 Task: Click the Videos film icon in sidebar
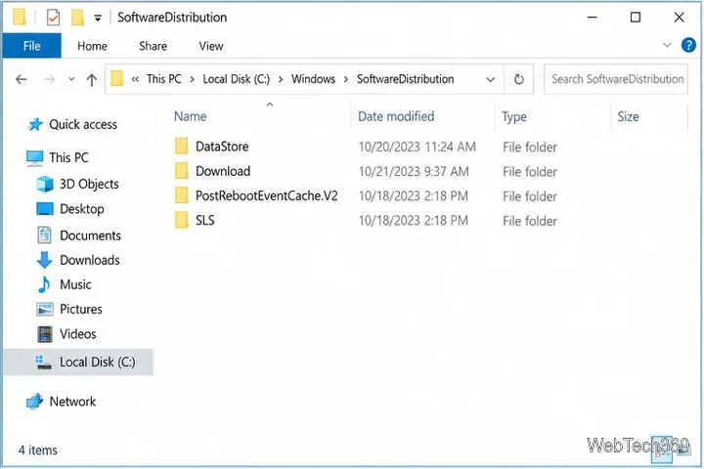click(x=44, y=334)
